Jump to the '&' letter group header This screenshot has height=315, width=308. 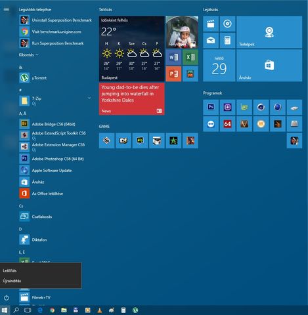(20, 68)
